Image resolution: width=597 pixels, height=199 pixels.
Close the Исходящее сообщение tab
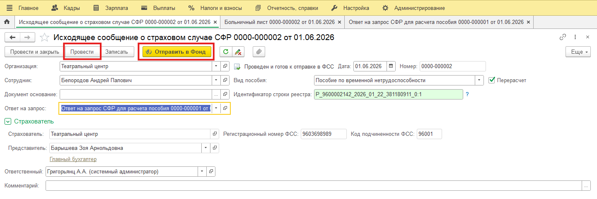coord(215,22)
